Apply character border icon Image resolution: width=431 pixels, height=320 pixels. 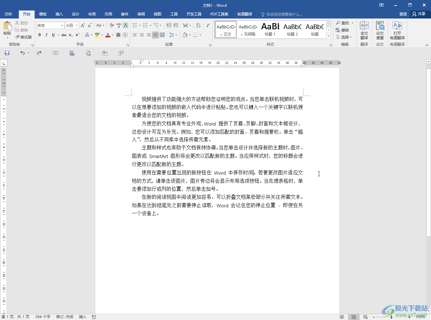[x=125, y=25]
